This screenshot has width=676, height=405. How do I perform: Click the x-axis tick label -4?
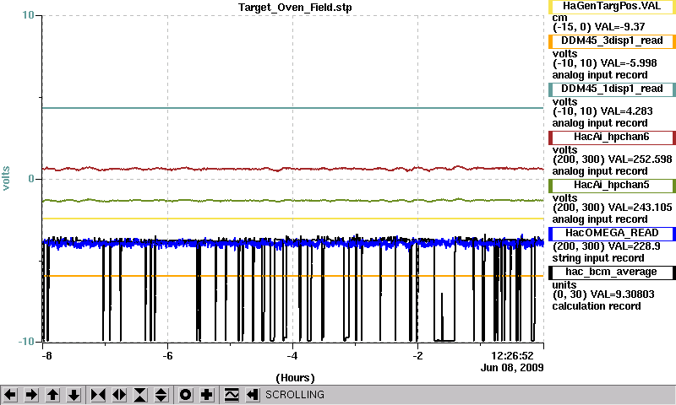tap(292, 356)
